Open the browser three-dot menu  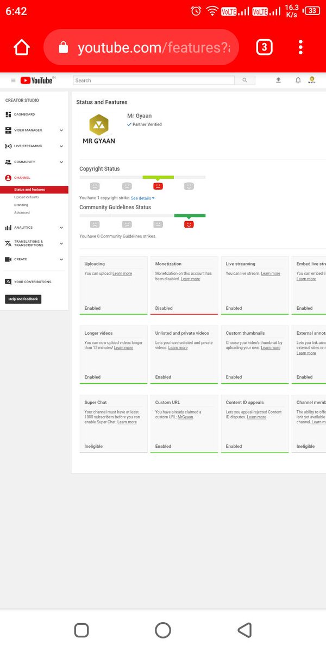pos(300,48)
